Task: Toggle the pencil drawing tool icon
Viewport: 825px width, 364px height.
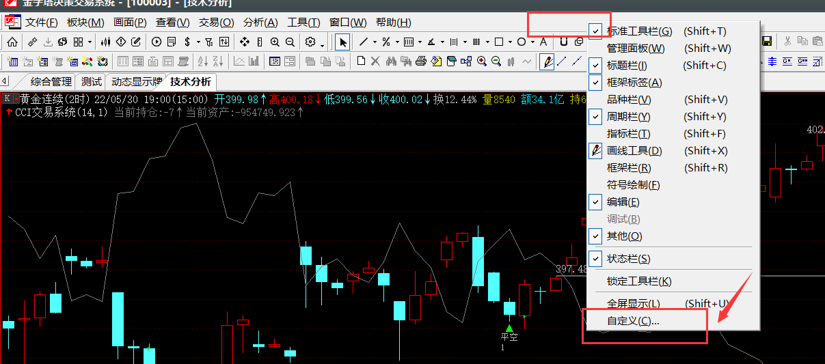Action: (x=547, y=61)
